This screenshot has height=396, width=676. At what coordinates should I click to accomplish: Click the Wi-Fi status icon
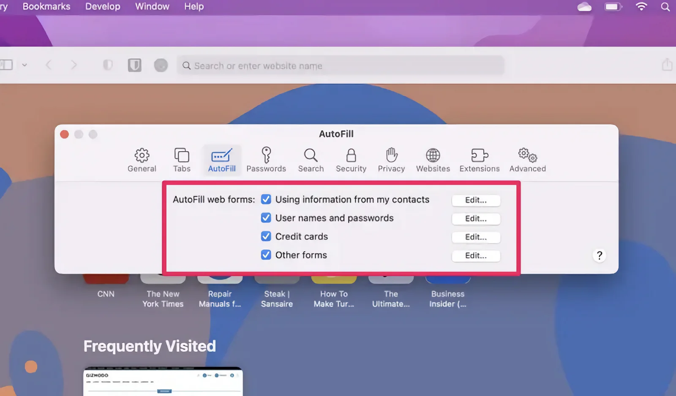[x=641, y=7]
